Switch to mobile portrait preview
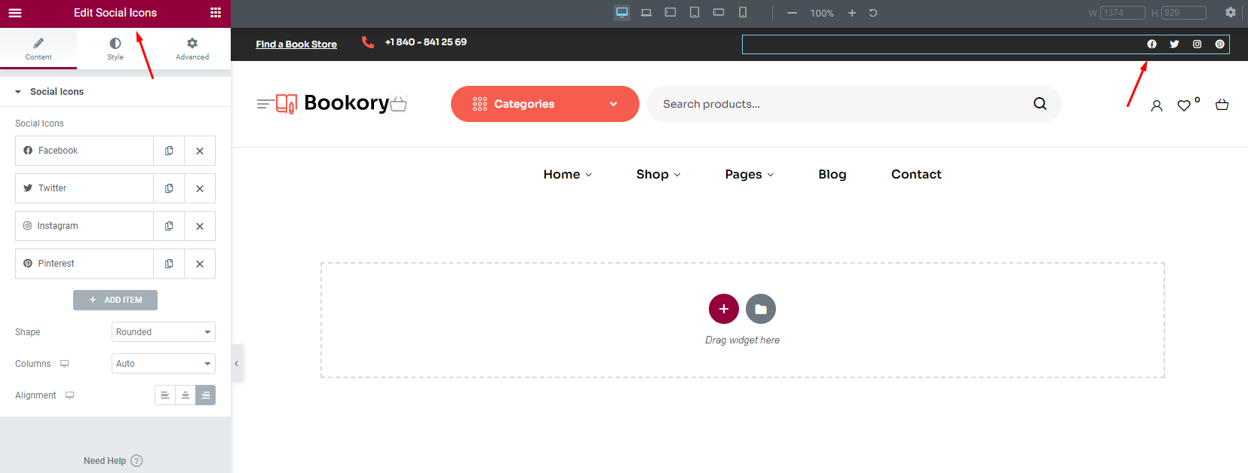Image resolution: width=1248 pixels, height=473 pixels. point(743,13)
